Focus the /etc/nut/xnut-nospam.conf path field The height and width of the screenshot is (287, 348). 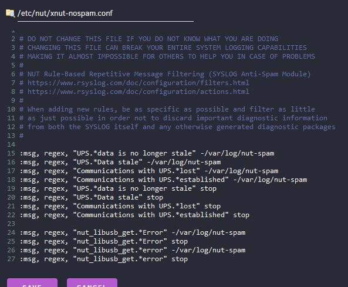coord(106,13)
